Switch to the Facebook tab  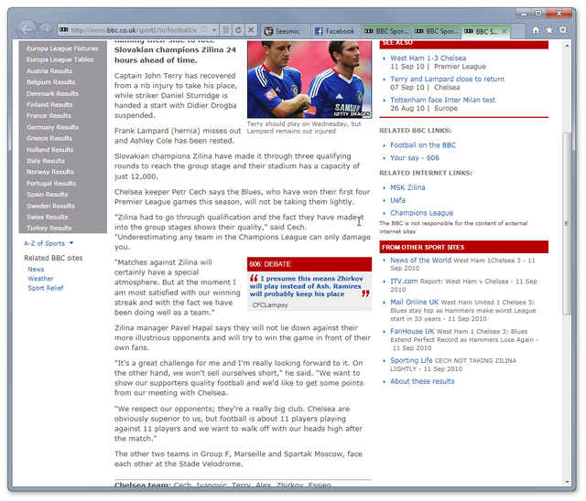[x=334, y=31]
